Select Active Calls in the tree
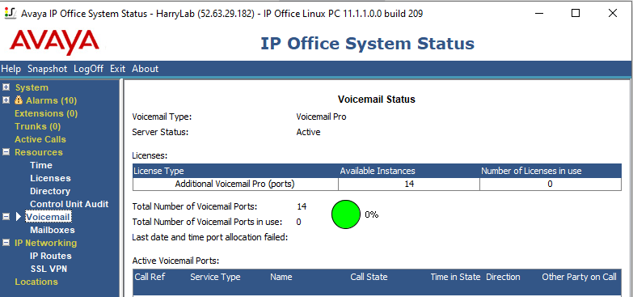633x297 pixels. click(40, 139)
